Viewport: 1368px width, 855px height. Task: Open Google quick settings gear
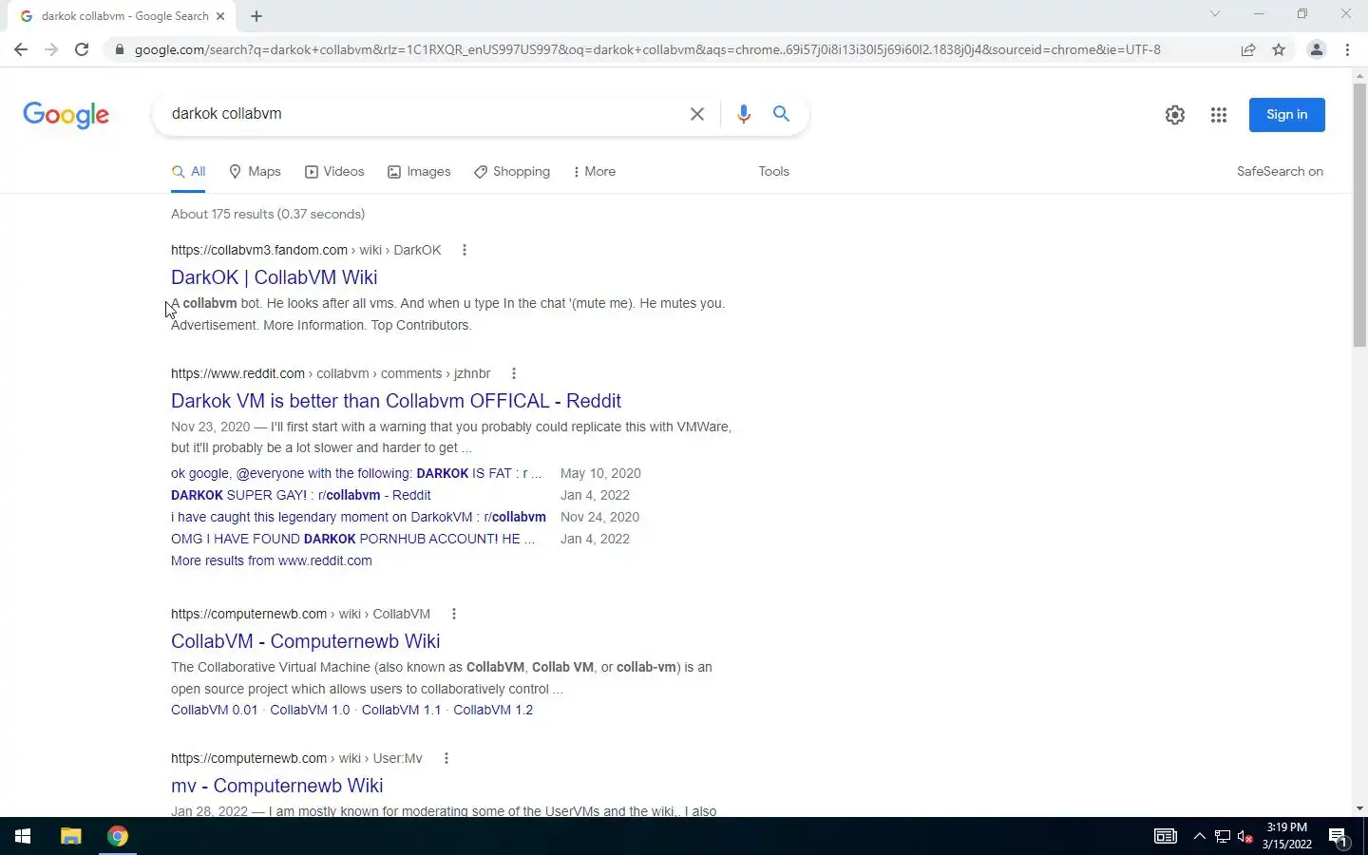click(1175, 115)
